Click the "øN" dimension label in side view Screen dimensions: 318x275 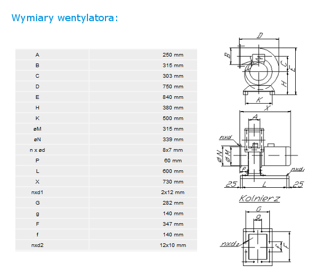coord(219,156)
